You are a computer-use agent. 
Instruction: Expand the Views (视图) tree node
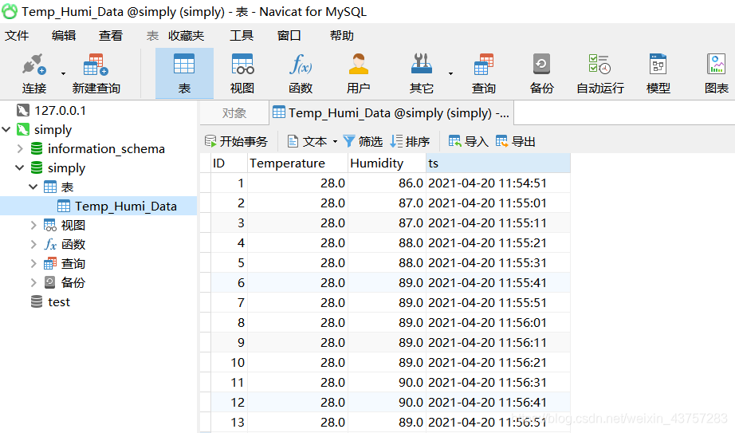click(33, 225)
